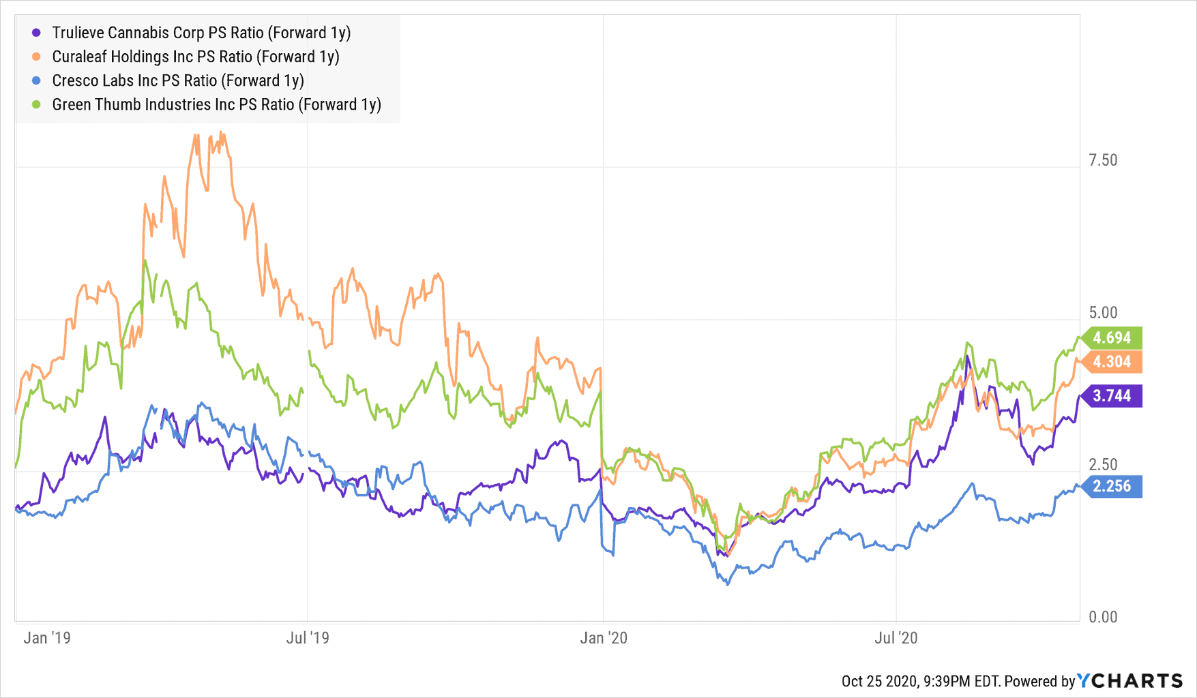
Task: Click the purple Trulieve legend dot
Action: 37,33
